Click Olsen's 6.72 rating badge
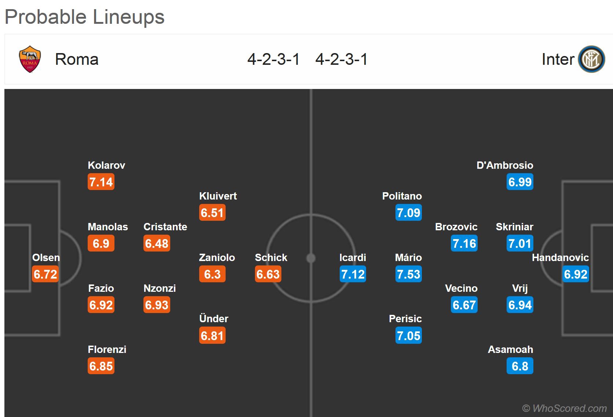The width and height of the screenshot is (613, 417). click(x=45, y=274)
